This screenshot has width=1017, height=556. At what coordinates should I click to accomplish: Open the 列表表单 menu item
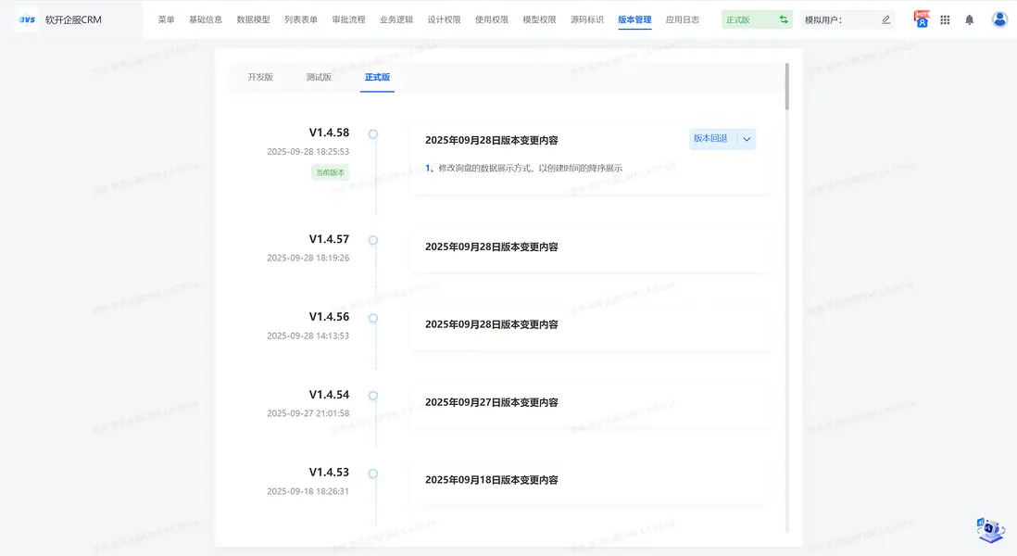pos(301,19)
